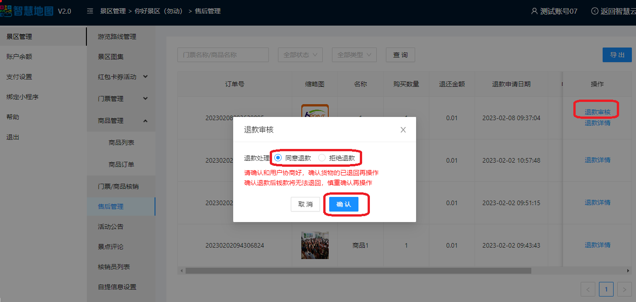
Task: Click the back arrow icon by 返回智慧云
Action: (x=594, y=11)
